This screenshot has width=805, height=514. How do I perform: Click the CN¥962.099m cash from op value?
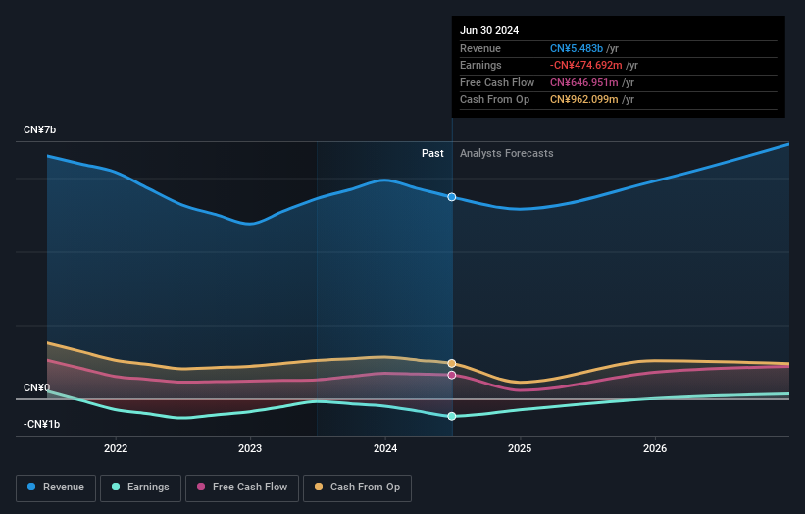(x=583, y=100)
